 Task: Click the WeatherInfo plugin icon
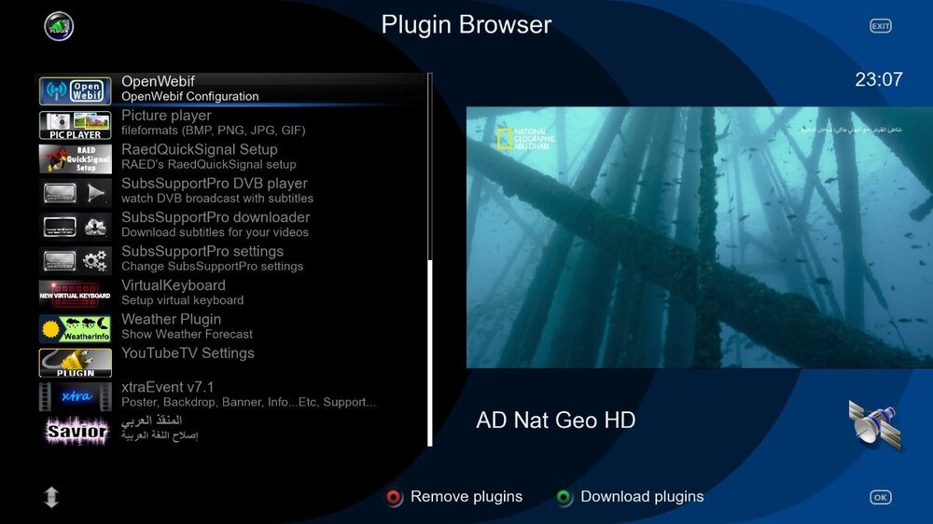(x=75, y=328)
